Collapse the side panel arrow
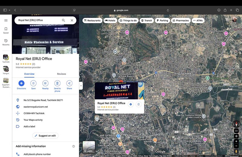The image size is (242, 157). (81, 86)
